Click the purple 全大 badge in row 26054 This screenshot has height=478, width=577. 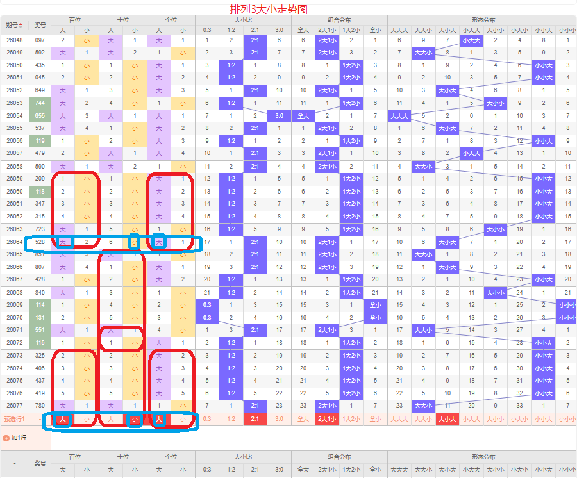point(303,116)
